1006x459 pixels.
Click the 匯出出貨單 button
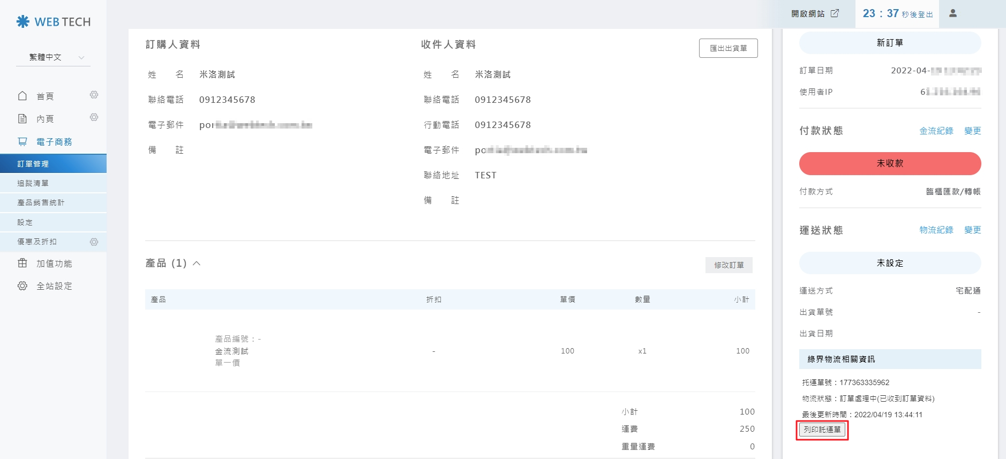coord(728,48)
